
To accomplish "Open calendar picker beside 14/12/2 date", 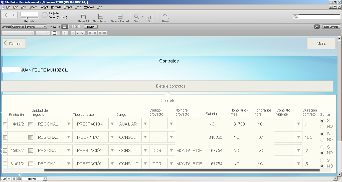I will coord(31,124).
